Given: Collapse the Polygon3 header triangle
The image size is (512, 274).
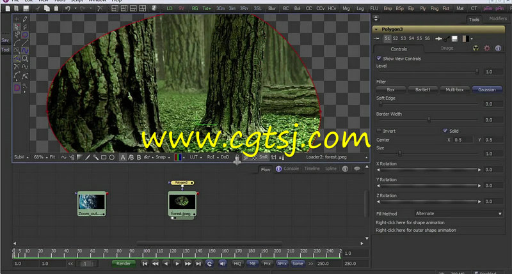Looking at the screenshot, I should coord(376,29).
